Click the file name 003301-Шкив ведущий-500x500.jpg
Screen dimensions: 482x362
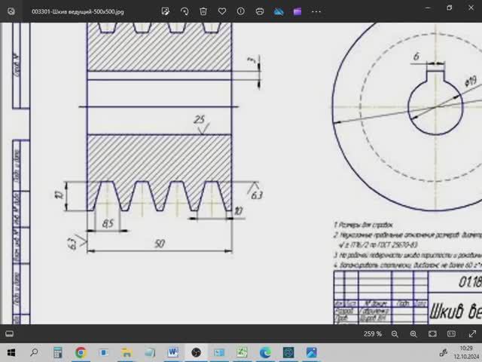coord(78,12)
